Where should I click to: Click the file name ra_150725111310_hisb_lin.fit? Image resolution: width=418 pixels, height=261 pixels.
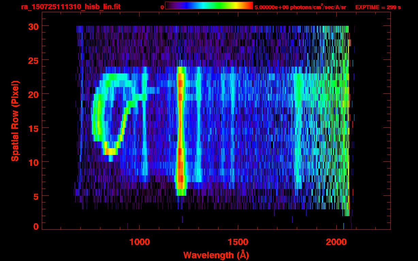(x=70, y=7)
